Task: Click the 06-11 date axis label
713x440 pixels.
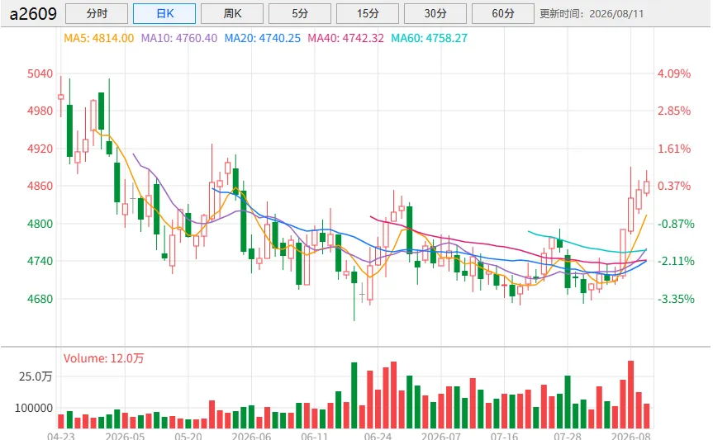Action: tap(315, 437)
